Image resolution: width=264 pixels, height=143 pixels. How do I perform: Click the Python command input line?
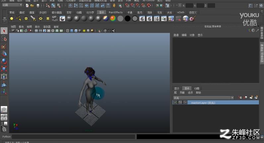tap(73, 137)
